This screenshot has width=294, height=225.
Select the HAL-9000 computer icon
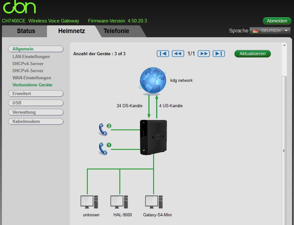pos(119,202)
